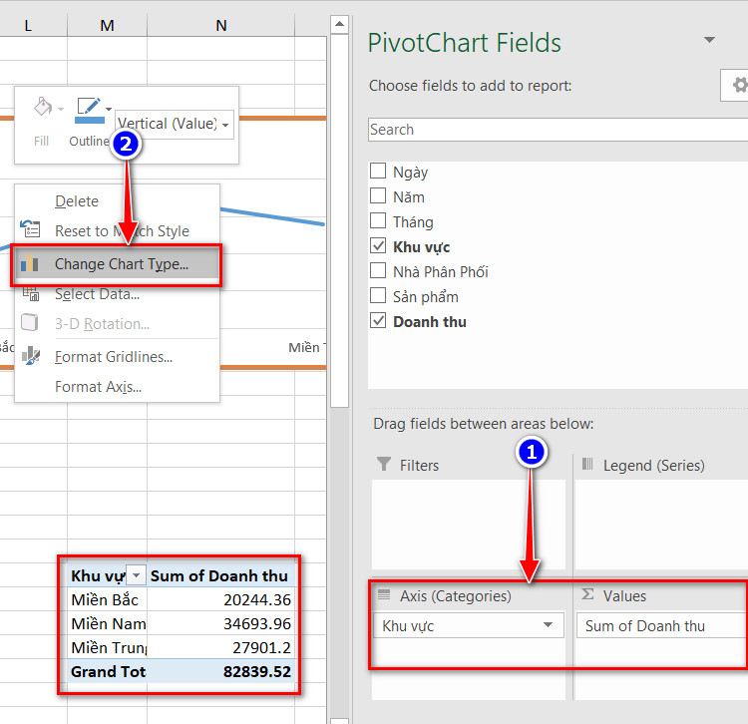Click the Outline pen icon
The width and height of the screenshot is (748, 724).
pos(89,110)
